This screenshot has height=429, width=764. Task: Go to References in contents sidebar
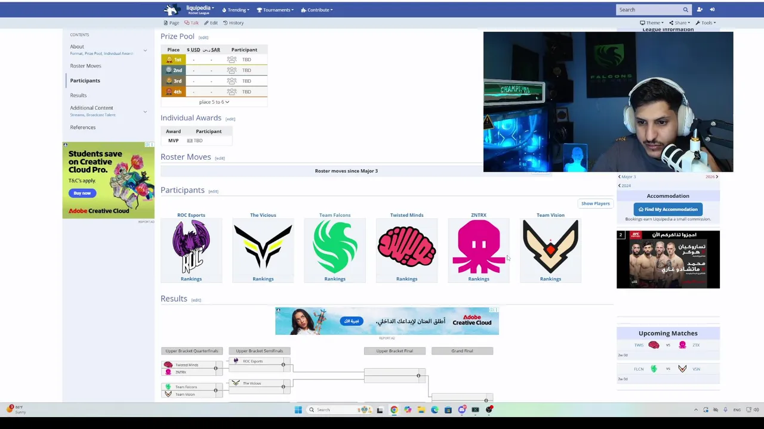[82, 127]
